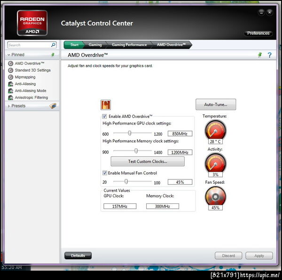The width and height of the screenshot is (282, 280).
Task: Click Test Custom Clocks button
Action: (148, 162)
